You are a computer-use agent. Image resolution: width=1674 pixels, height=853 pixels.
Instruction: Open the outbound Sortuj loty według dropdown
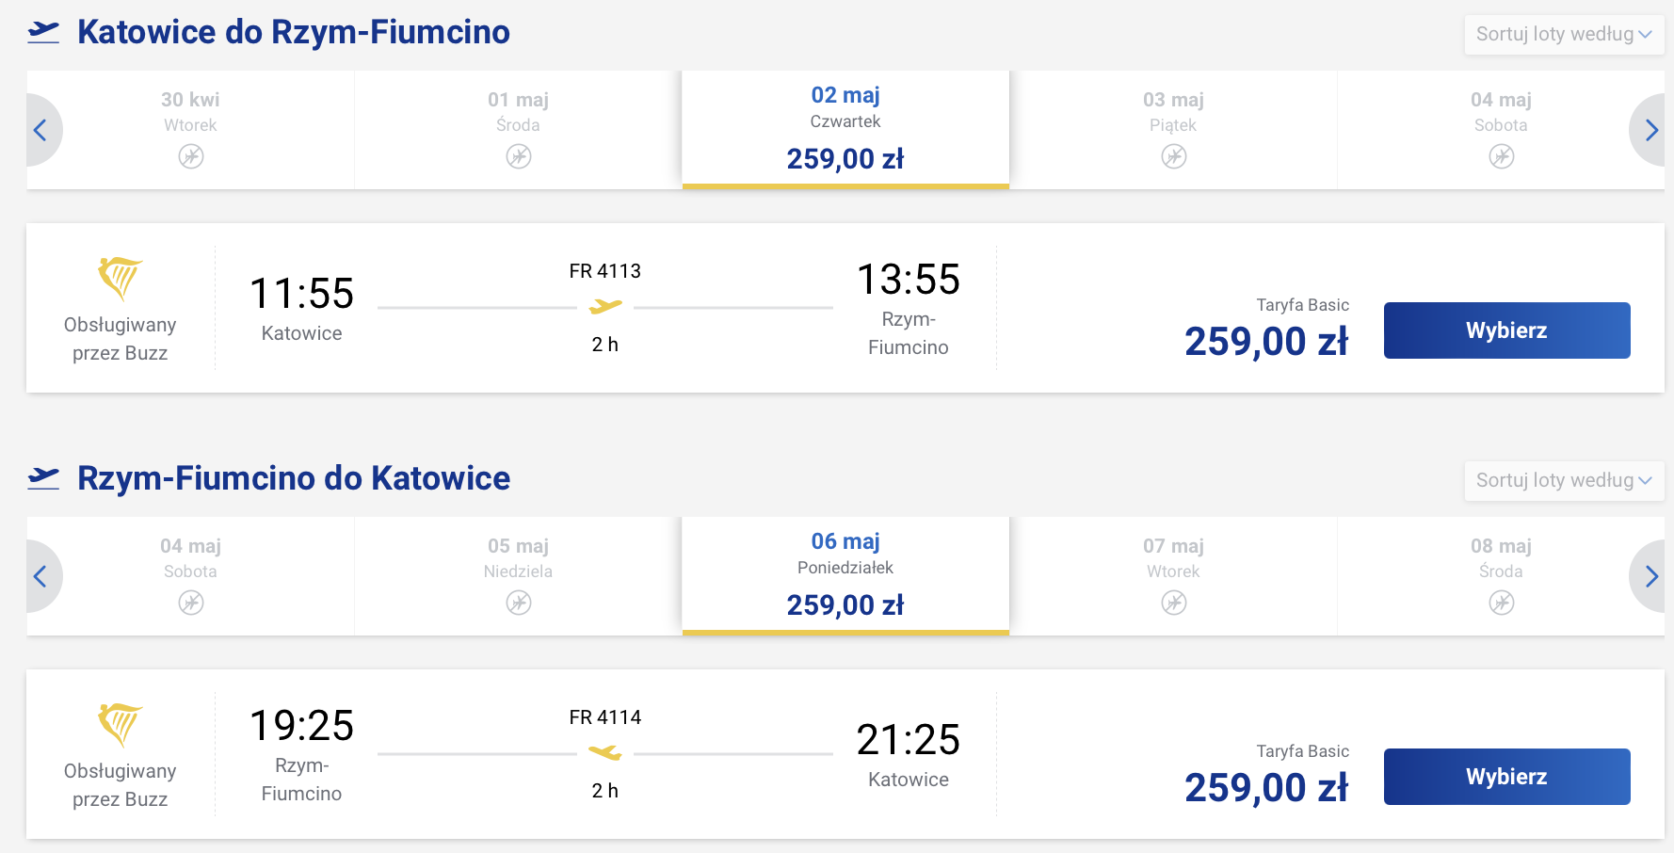pos(1563,35)
